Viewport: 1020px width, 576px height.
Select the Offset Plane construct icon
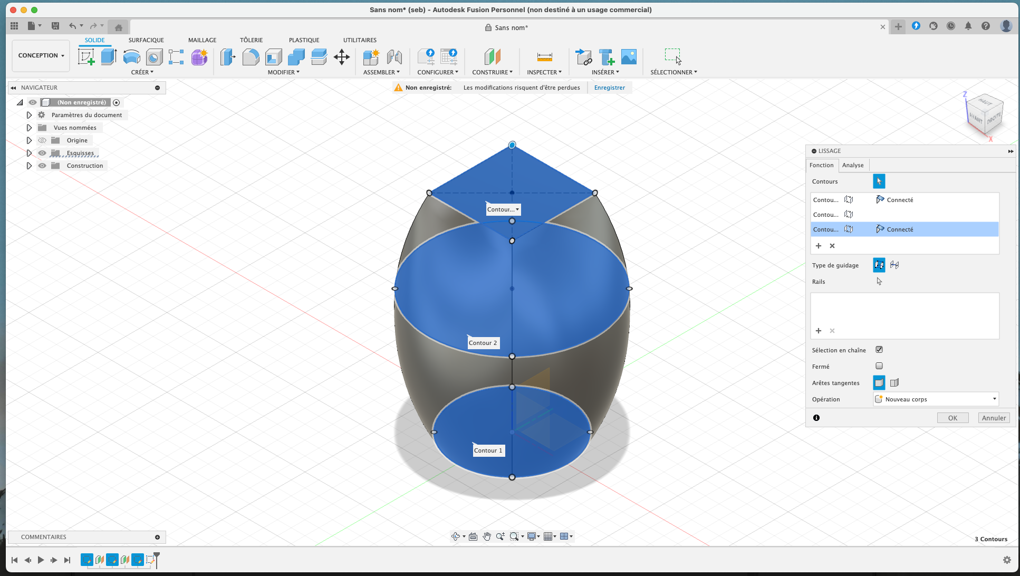coord(492,56)
